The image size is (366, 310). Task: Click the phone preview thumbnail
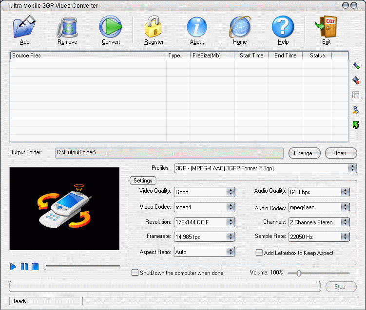(64, 209)
